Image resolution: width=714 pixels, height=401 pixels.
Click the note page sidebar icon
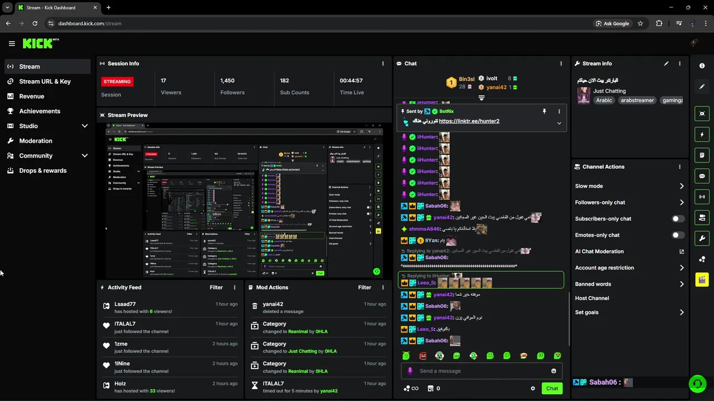click(702, 155)
